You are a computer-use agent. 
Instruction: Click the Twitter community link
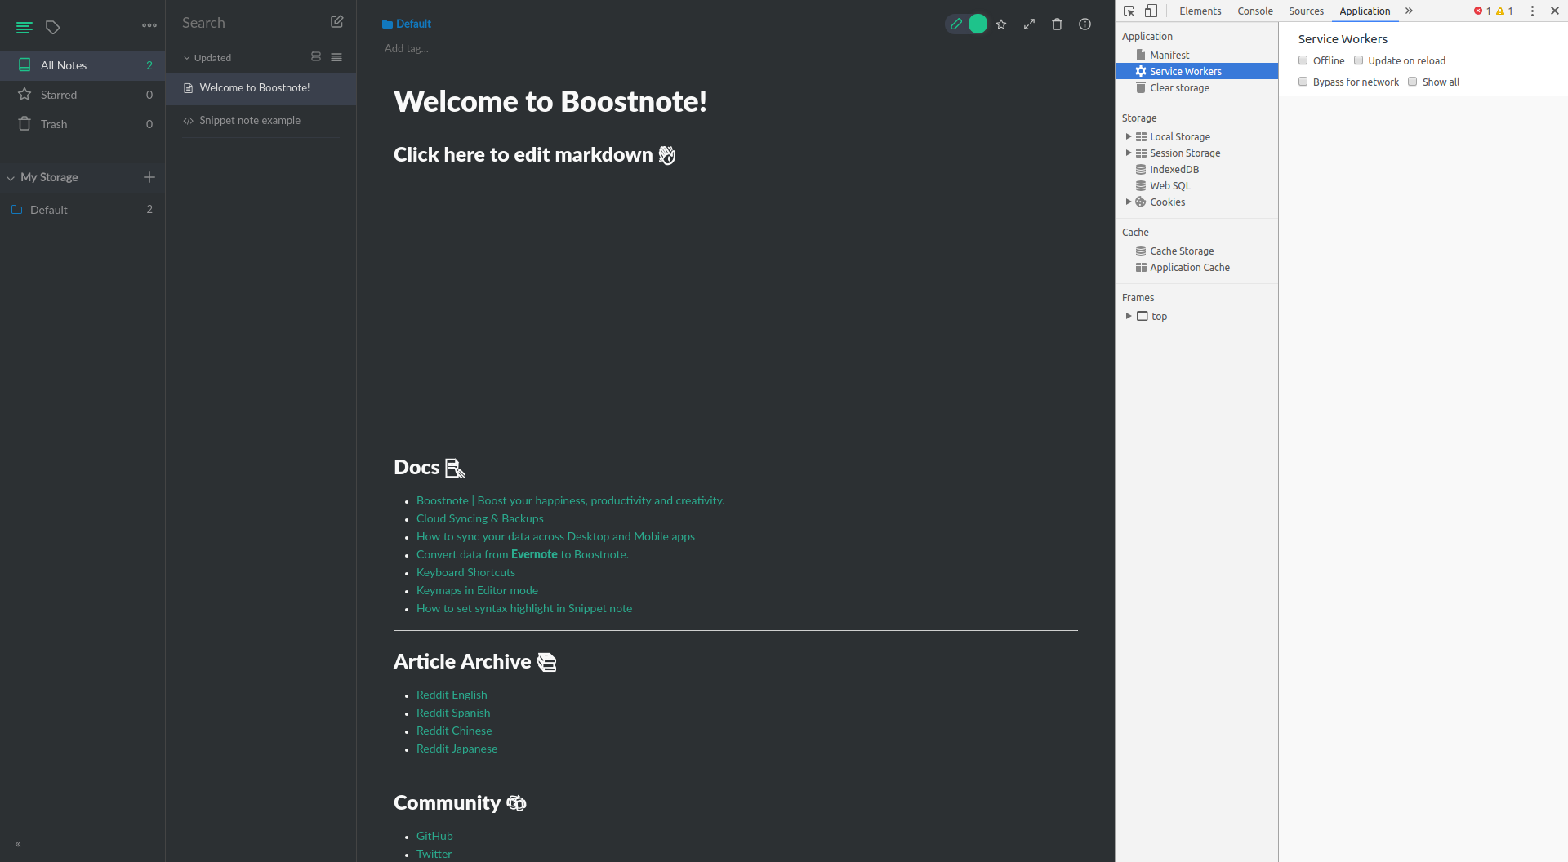tap(434, 854)
